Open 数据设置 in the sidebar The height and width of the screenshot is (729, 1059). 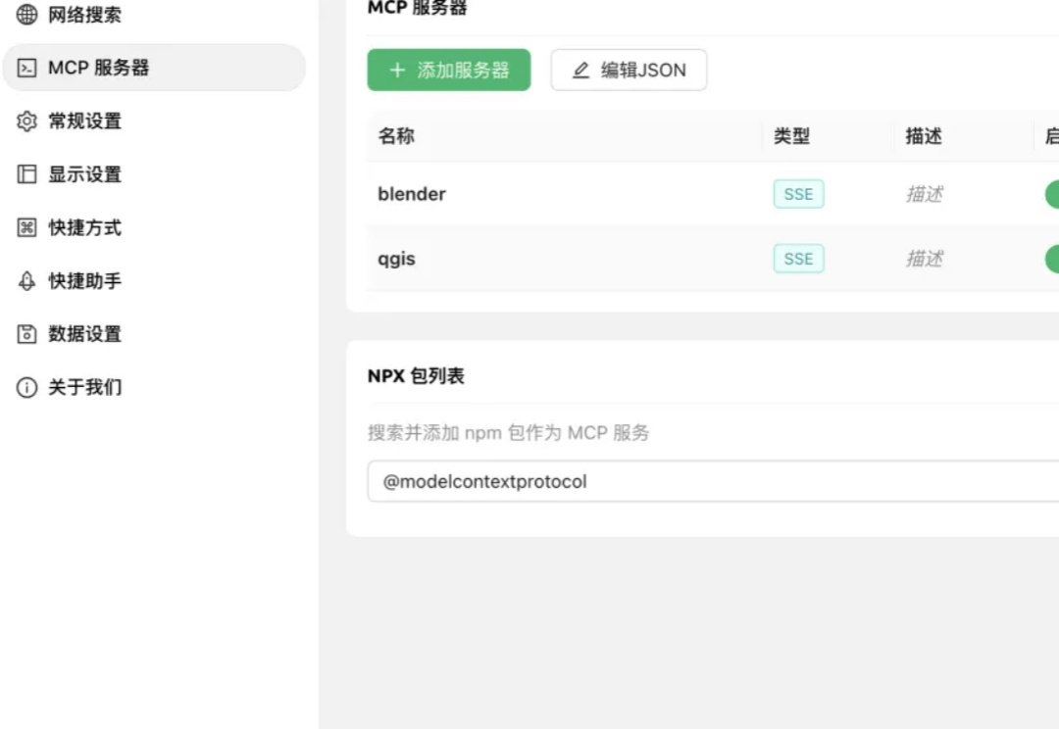point(154,333)
